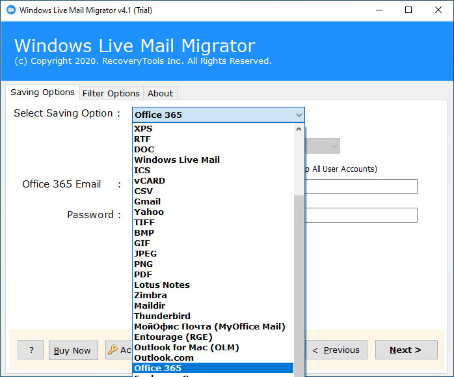Screen dimensions: 454x377
Task: Select DOC in the dropdown list
Action: 213,150
